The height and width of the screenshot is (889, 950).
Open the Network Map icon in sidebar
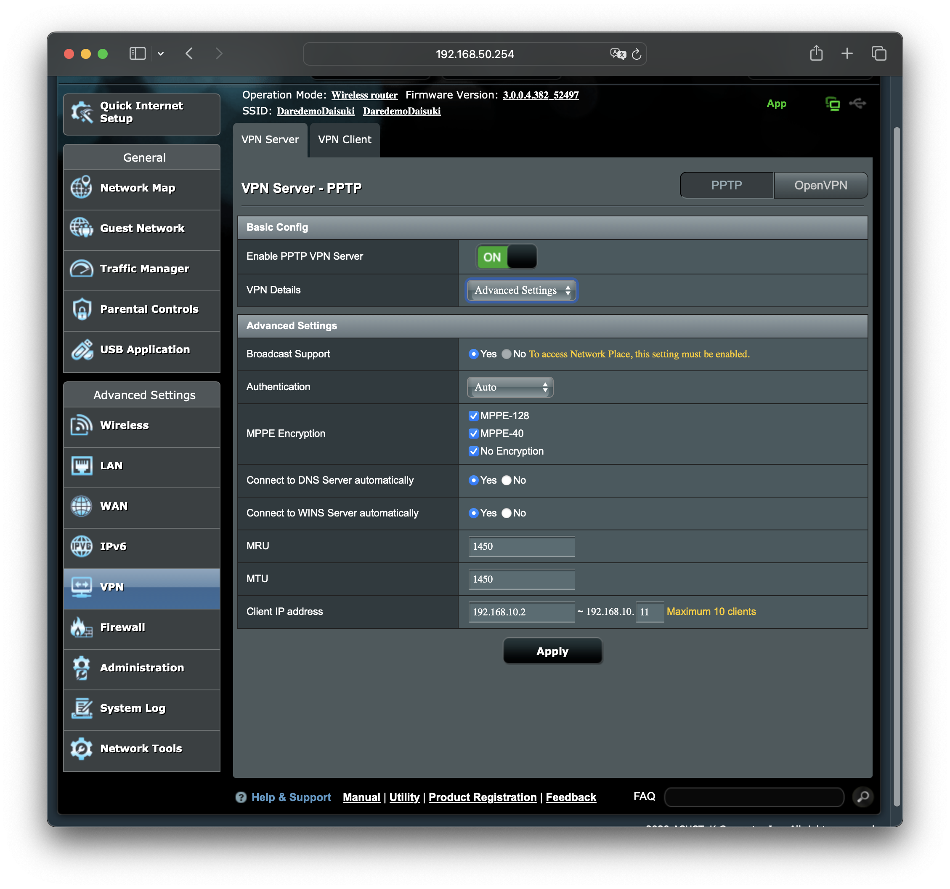coord(81,187)
